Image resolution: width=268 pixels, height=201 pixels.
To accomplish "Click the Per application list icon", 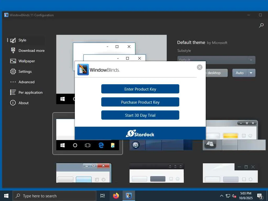I will (x=13, y=92).
